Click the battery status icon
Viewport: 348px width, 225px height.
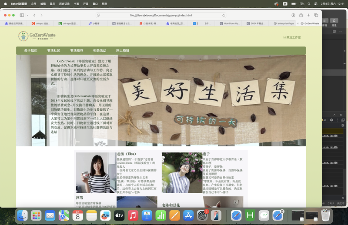293,3
